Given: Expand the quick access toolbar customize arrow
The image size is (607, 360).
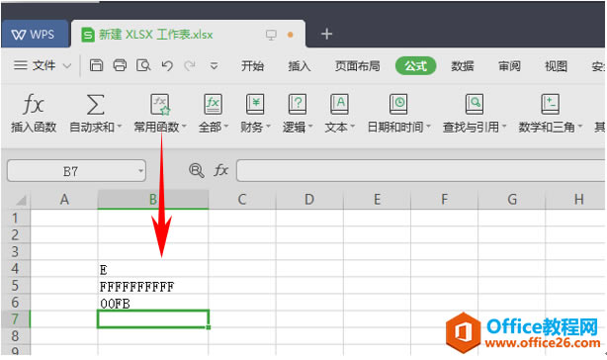Looking at the screenshot, I should tap(214, 66).
